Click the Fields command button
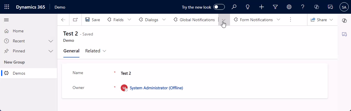351x111 pixels. (115, 20)
